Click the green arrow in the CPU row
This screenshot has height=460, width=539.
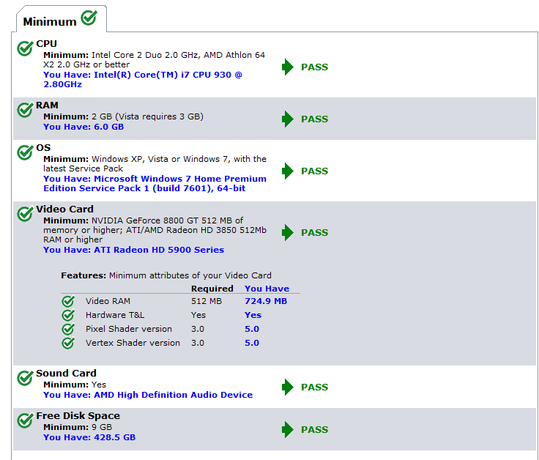288,67
